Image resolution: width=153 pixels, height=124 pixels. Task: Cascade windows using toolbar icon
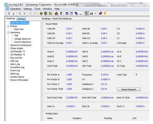tap(76, 14)
